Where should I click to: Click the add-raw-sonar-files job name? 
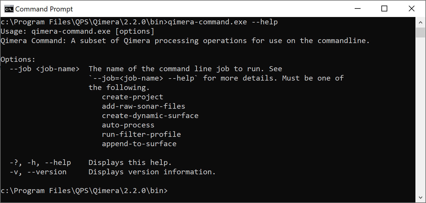(x=143, y=106)
